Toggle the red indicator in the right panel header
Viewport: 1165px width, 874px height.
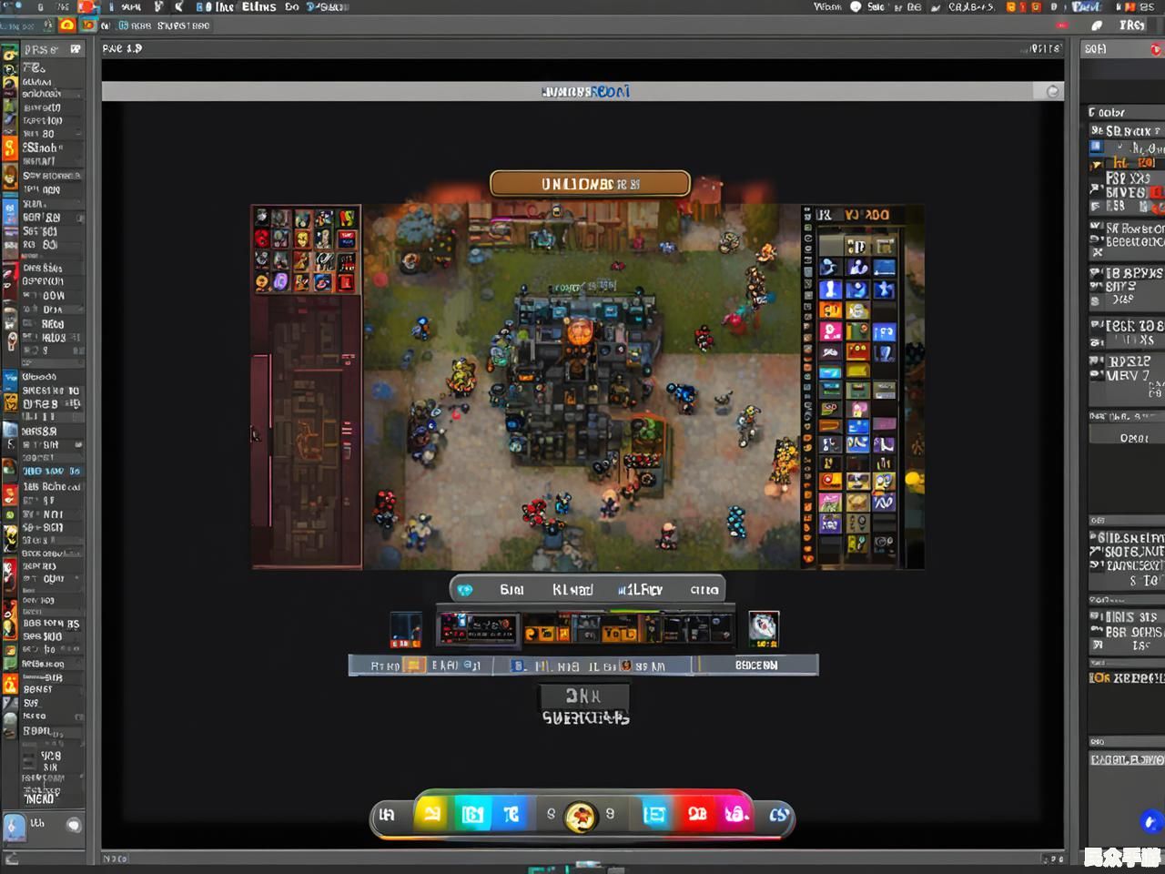(x=1155, y=49)
